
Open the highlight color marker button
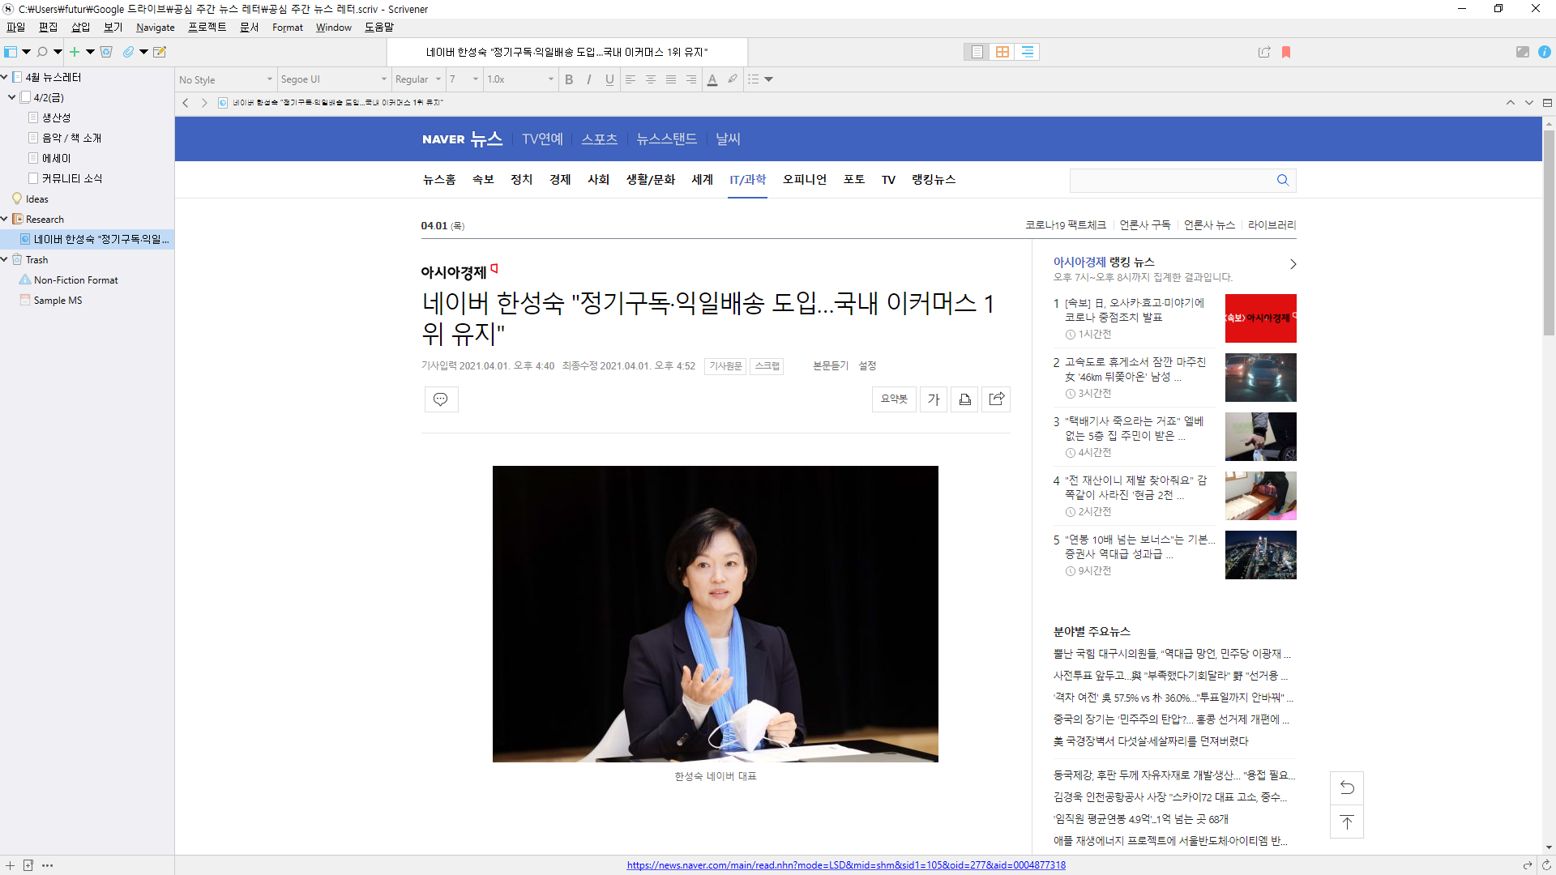point(733,79)
